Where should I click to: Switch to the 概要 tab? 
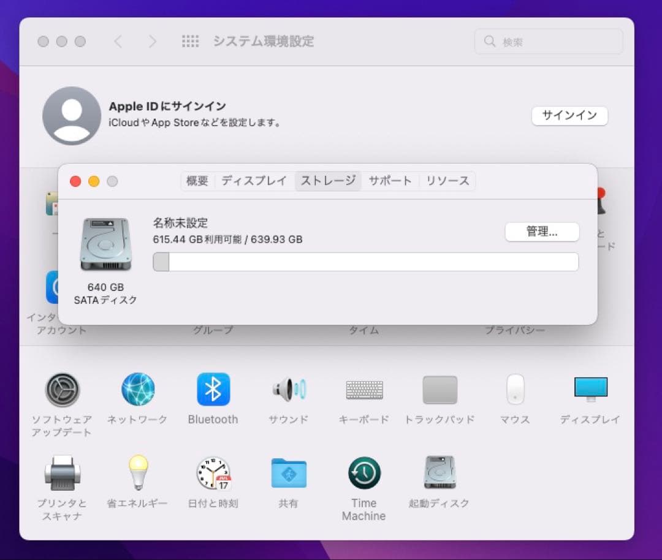(x=196, y=181)
